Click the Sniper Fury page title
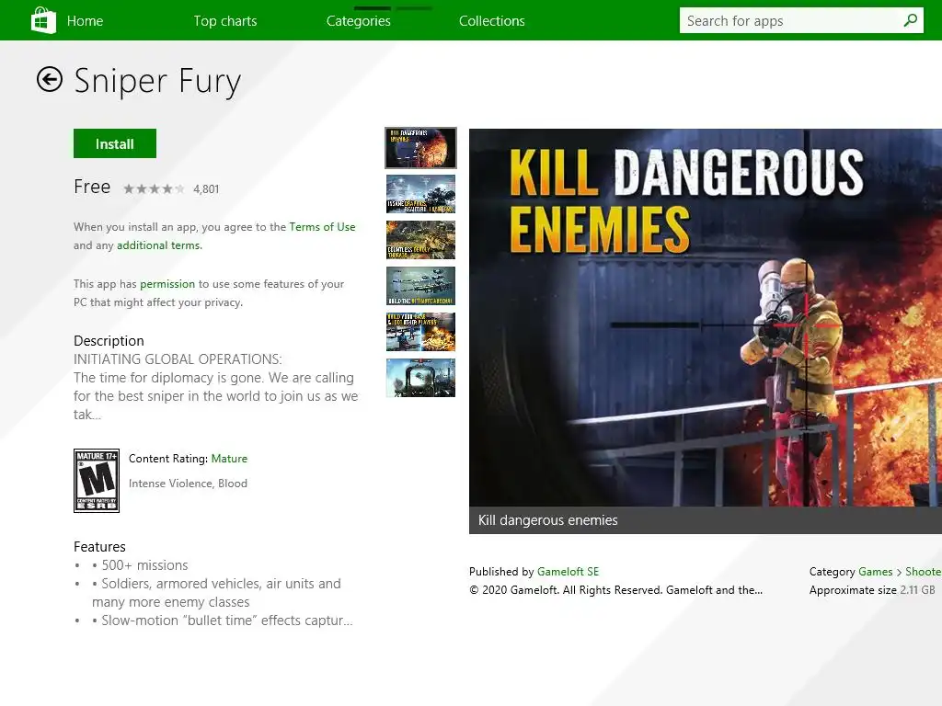Image resolution: width=942 pixels, height=706 pixels. pos(157,81)
